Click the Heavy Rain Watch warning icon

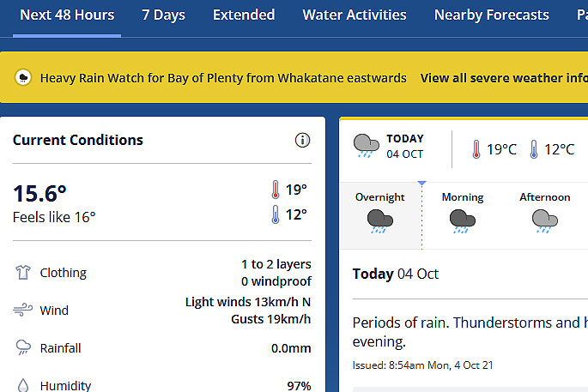point(23,77)
